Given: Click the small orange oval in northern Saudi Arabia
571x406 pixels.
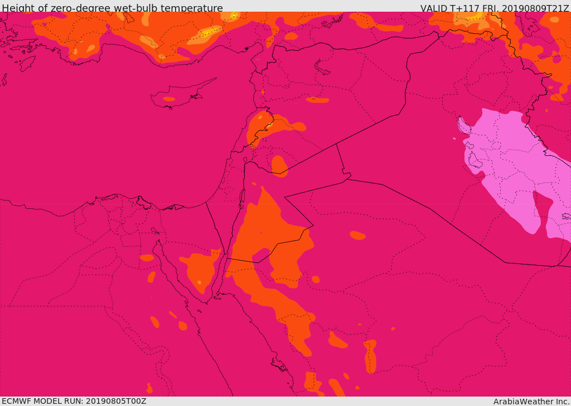Looking at the screenshot, I should click(x=357, y=236).
